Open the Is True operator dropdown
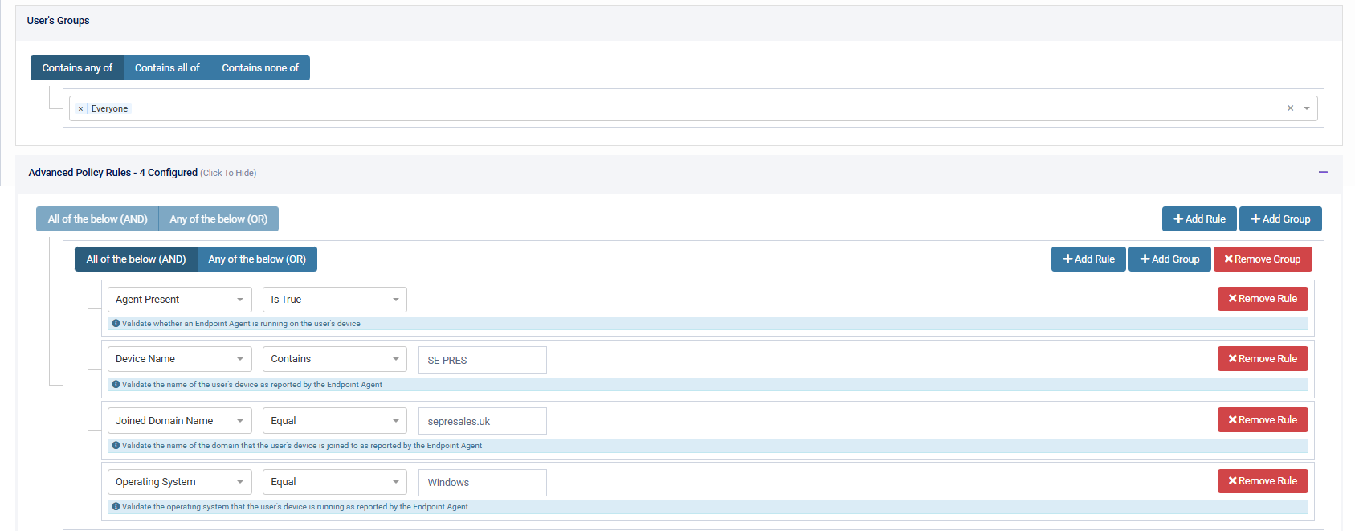 point(334,300)
